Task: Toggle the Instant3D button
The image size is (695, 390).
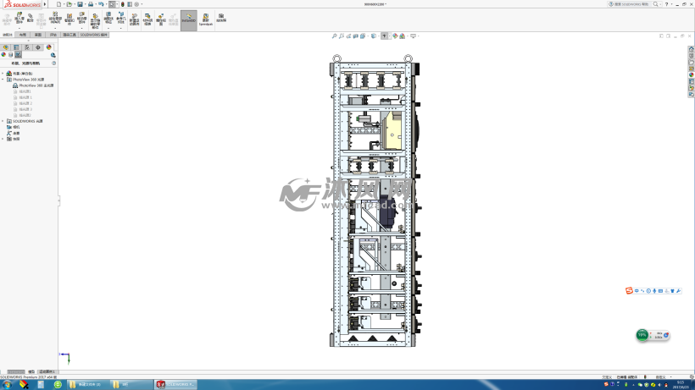Action: [189, 20]
